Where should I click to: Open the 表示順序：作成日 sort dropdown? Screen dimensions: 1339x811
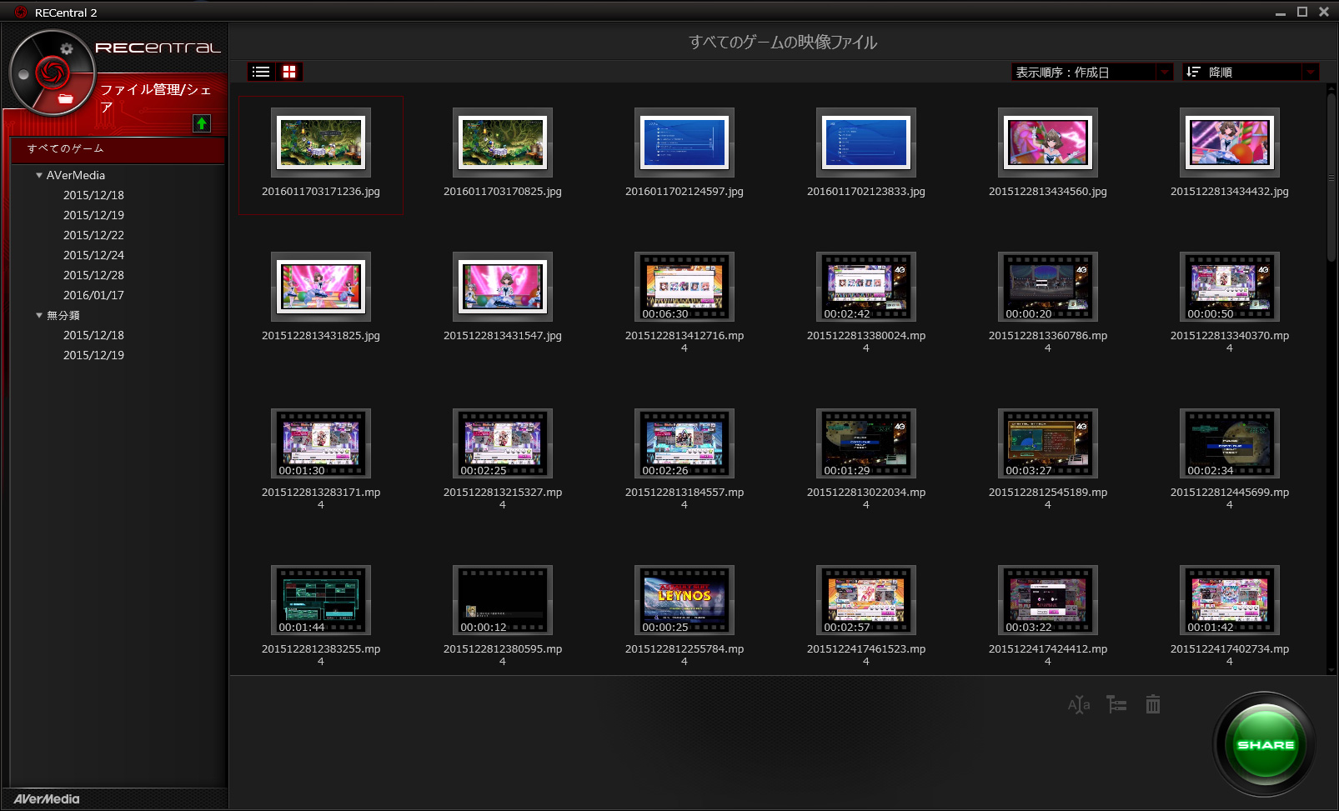(1093, 73)
